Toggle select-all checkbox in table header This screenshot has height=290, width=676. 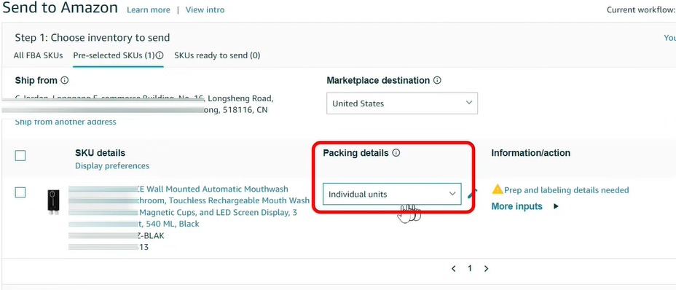coord(20,155)
